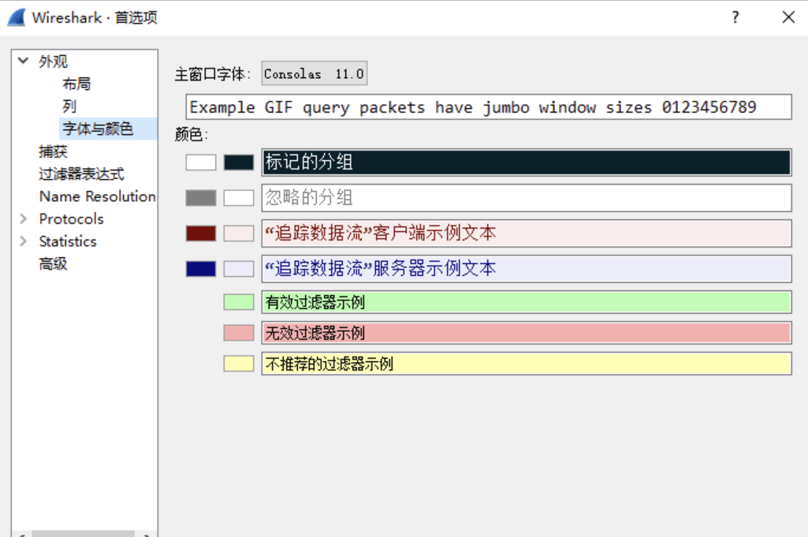Open the Name Resolution settings
The width and height of the screenshot is (808, 537).
[96, 196]
